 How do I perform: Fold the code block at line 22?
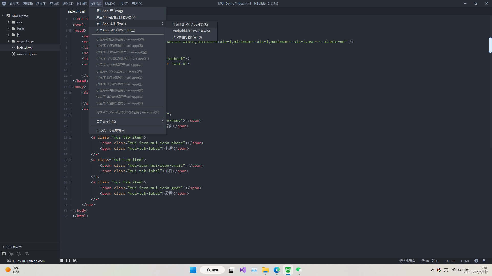click(70, 137)
